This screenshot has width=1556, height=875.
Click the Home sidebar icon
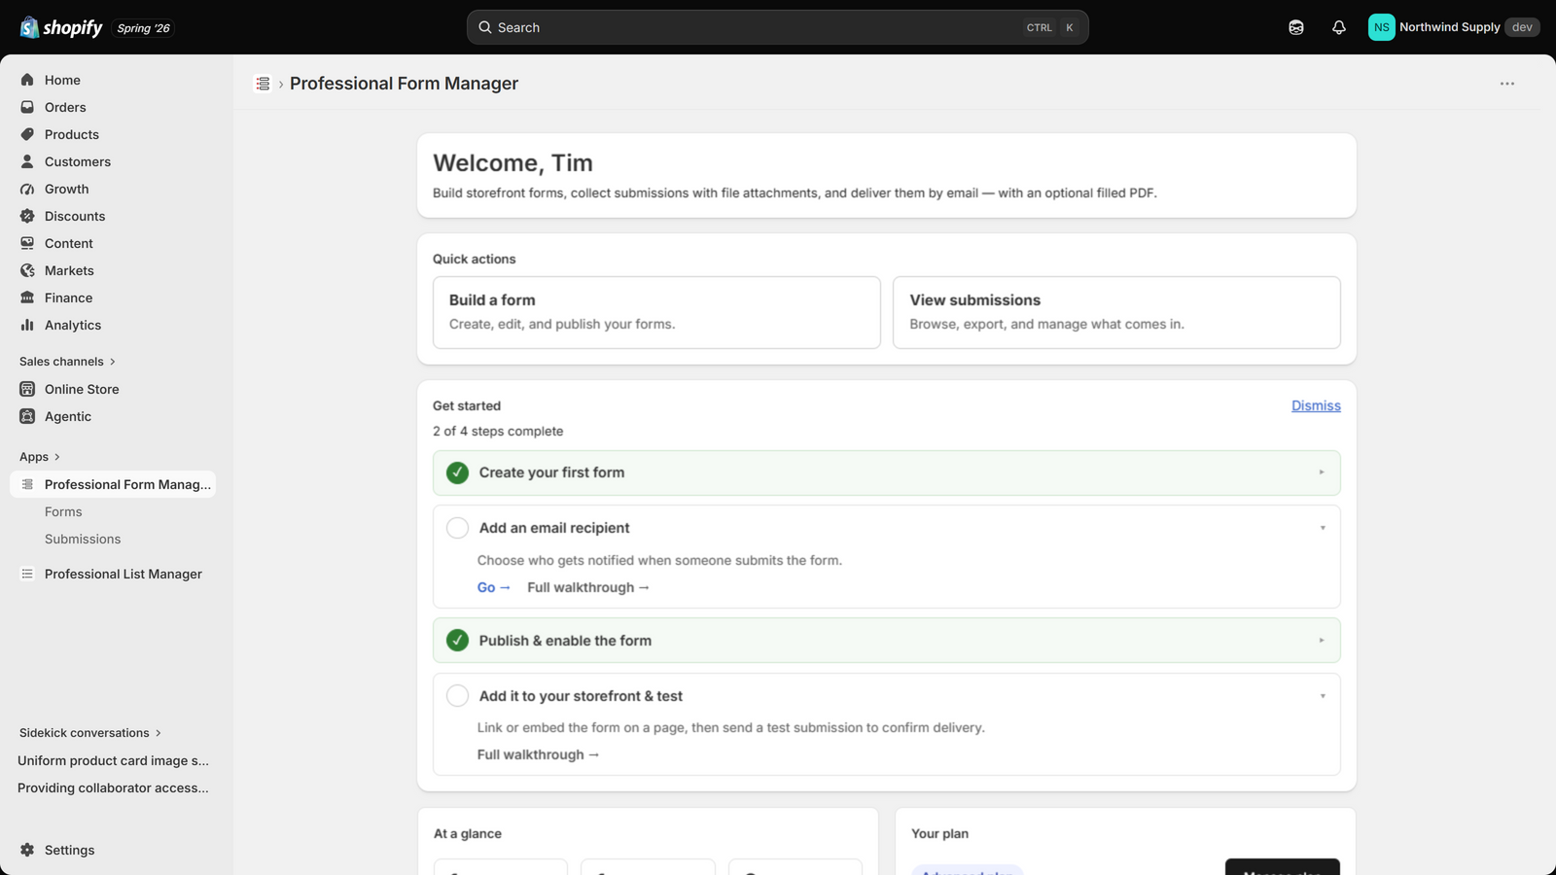27,80
